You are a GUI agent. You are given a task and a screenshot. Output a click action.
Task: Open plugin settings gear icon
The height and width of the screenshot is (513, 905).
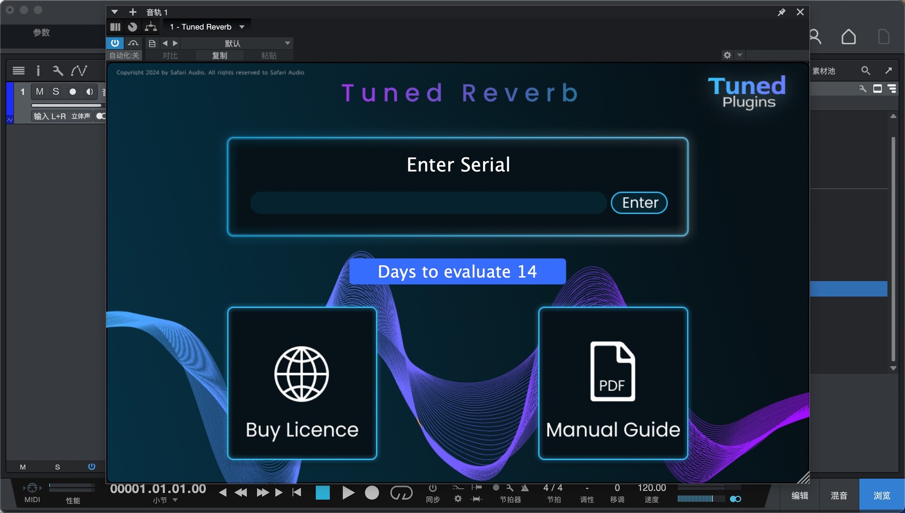pyautogui.click(x=727, y=55)
